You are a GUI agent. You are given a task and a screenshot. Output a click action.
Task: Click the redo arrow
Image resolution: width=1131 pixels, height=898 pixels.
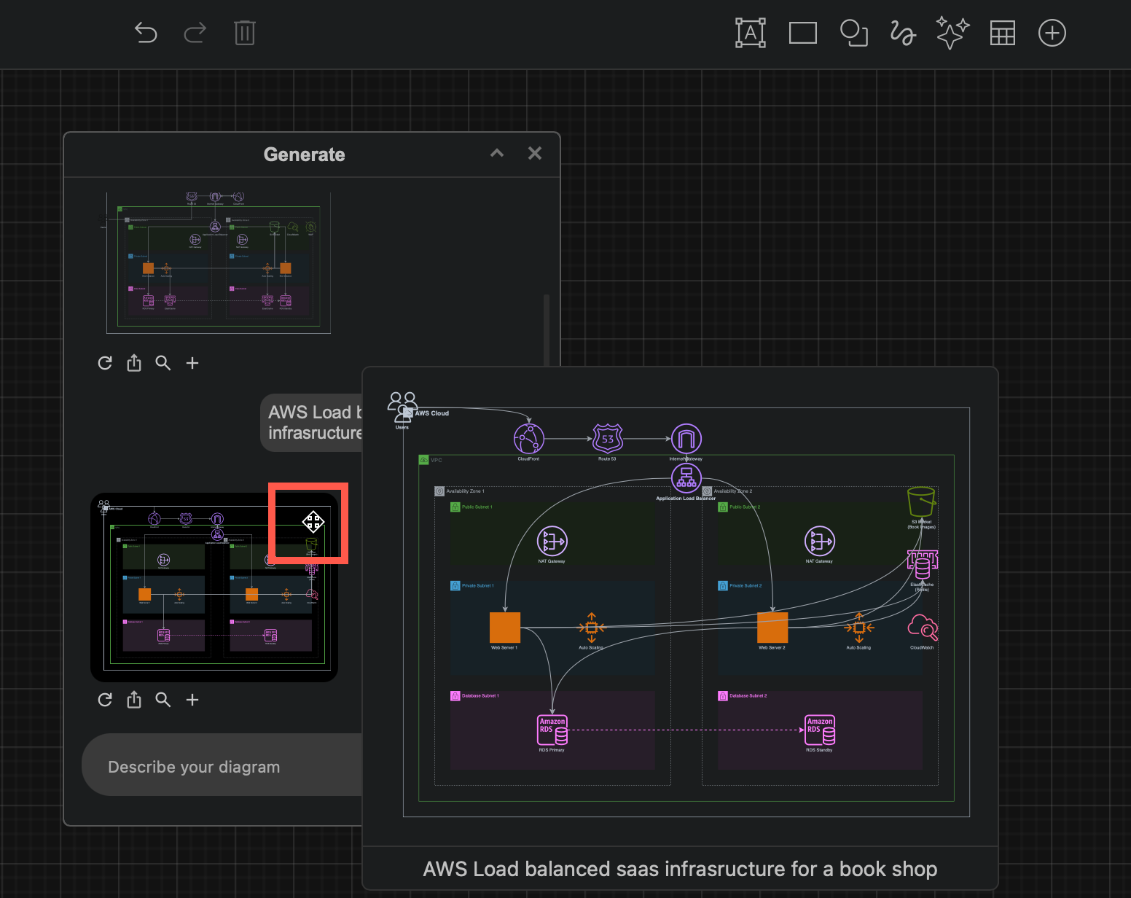195,32
